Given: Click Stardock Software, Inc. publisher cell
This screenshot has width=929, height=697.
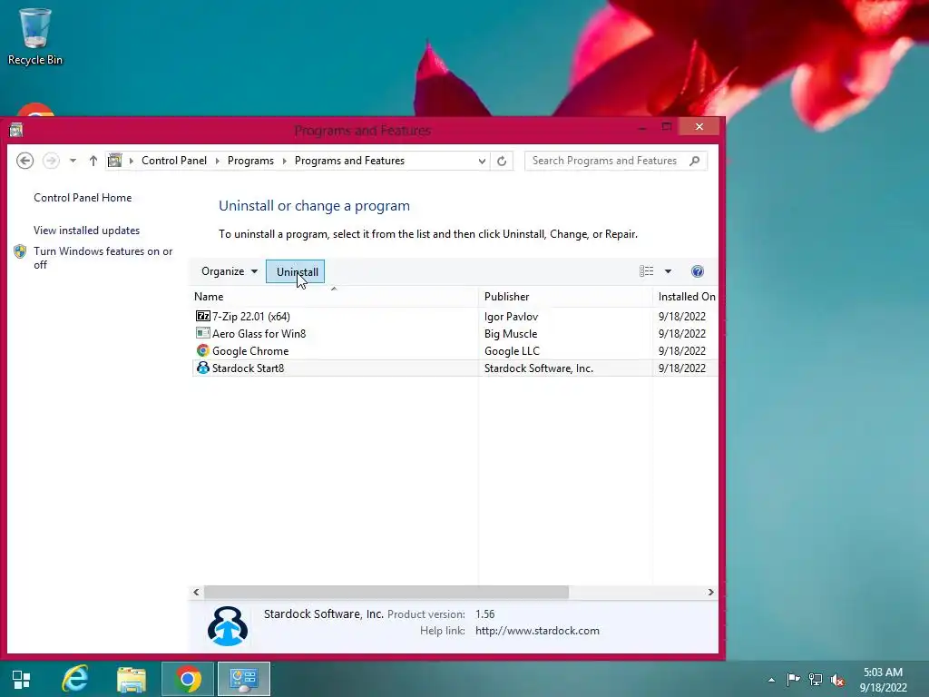Looking at the screenshot, I should pos(539,368).
